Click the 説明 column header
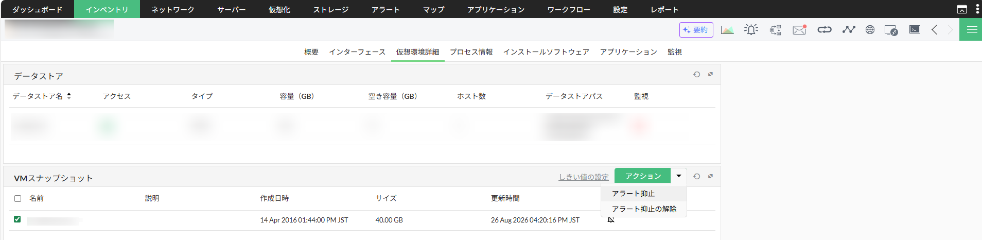Image resolution: width=982 pixels, height=240 pixels. pos(152,198)
